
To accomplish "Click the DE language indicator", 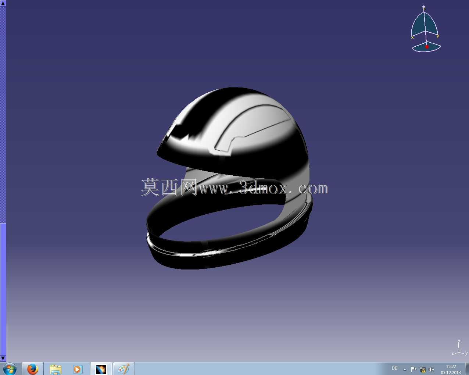I will [394, 368].
